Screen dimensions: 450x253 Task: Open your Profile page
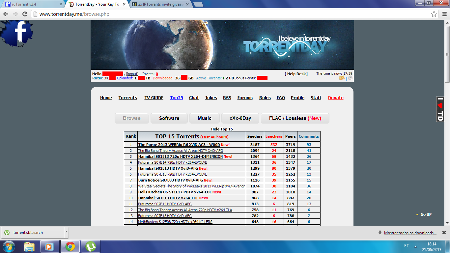(x=297, y=98)
